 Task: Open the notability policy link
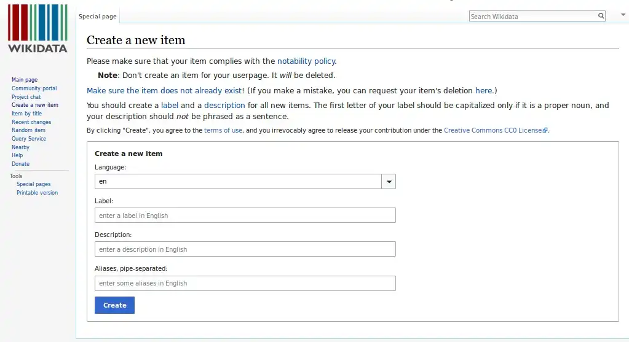coord(306,61)
